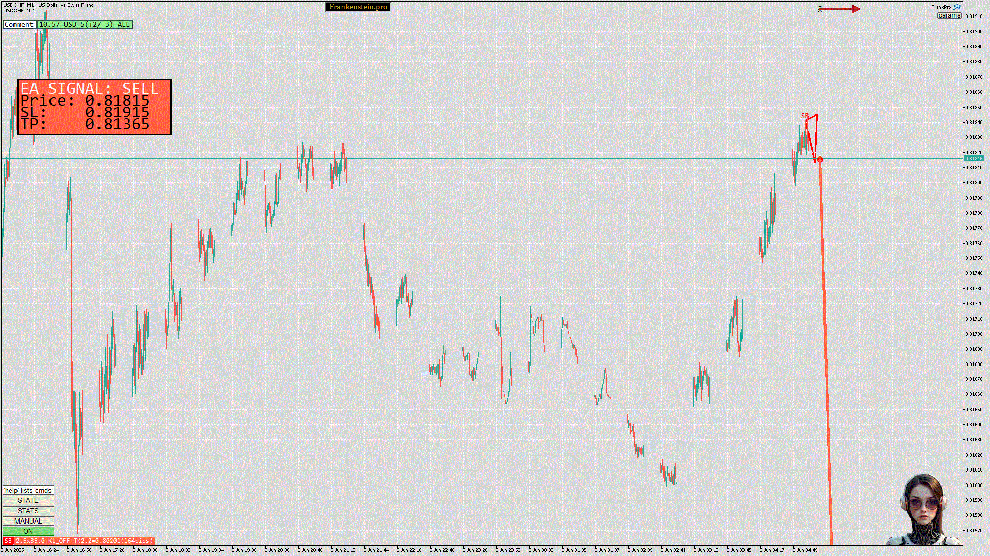Click the skull marker on the red arrow
The image size is (990, 556).
820,8
